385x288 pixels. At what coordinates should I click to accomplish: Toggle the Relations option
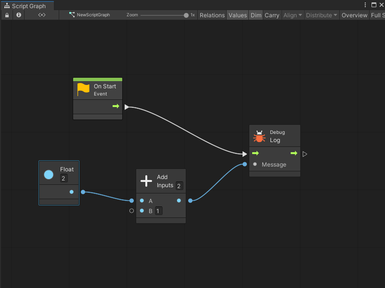pyautogui.click(x=212, y=15)
